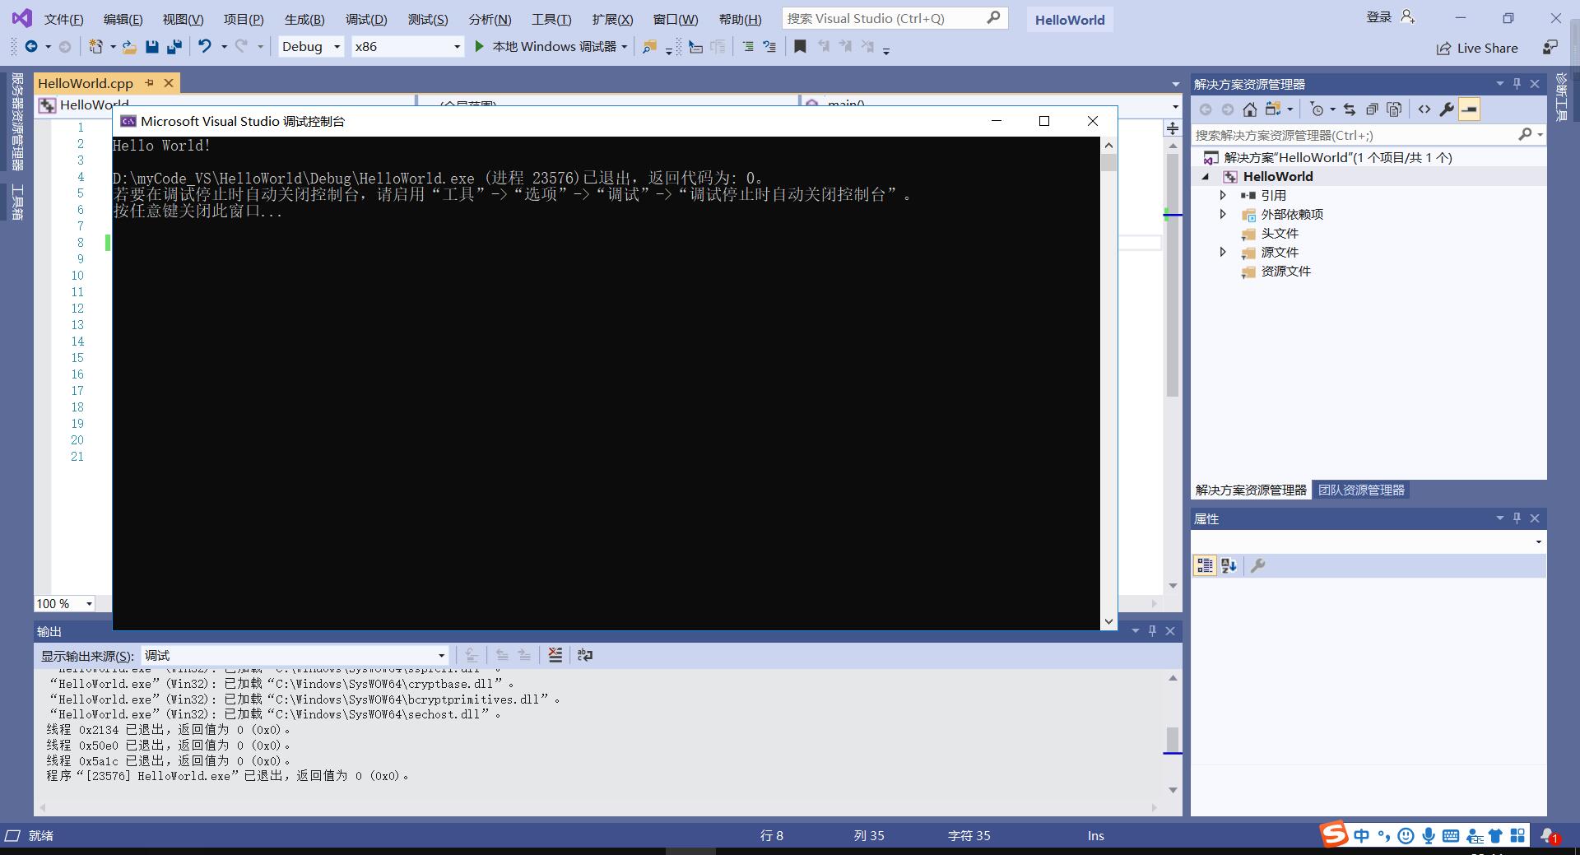Expand the 外部依赖项 tree node
The height and width of the screenshot is (855, 1580).
[x=1223, y=214]
